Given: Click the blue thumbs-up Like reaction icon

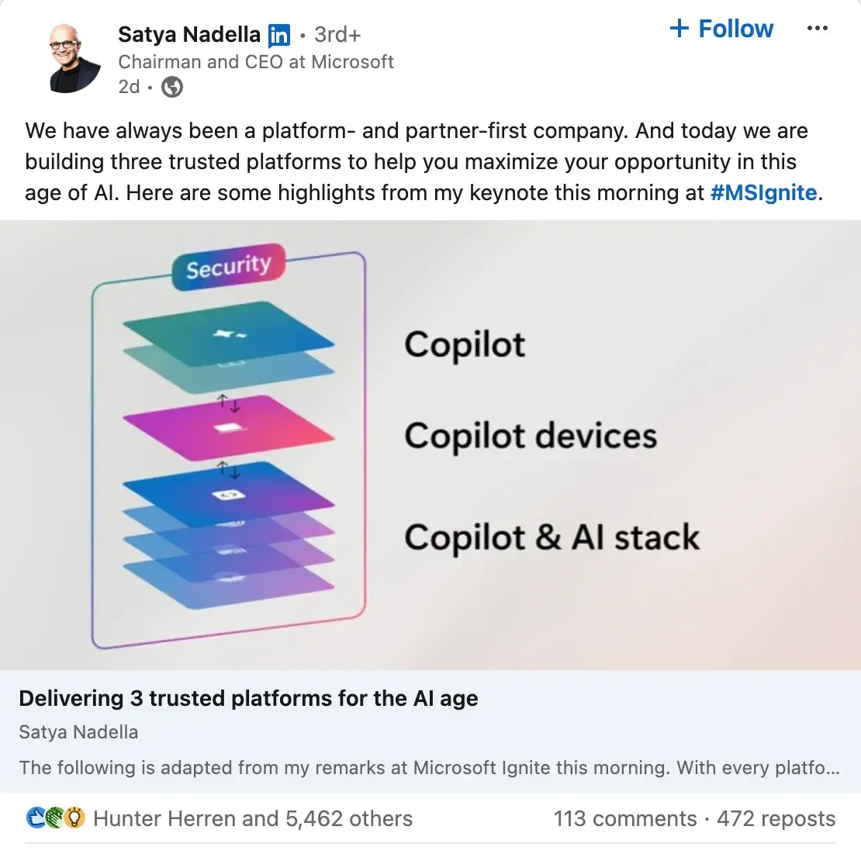Looking at the screenshot, I should pyautogui.click(x=36, y=818).
